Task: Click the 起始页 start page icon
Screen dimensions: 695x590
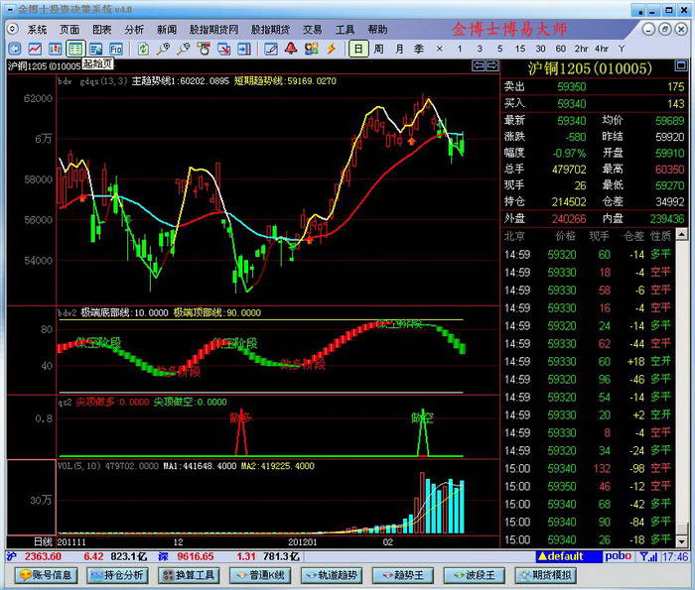Action: point(77,49)
